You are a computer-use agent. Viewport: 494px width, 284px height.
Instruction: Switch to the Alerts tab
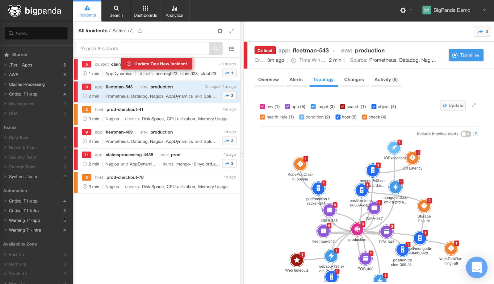[296, 80]
